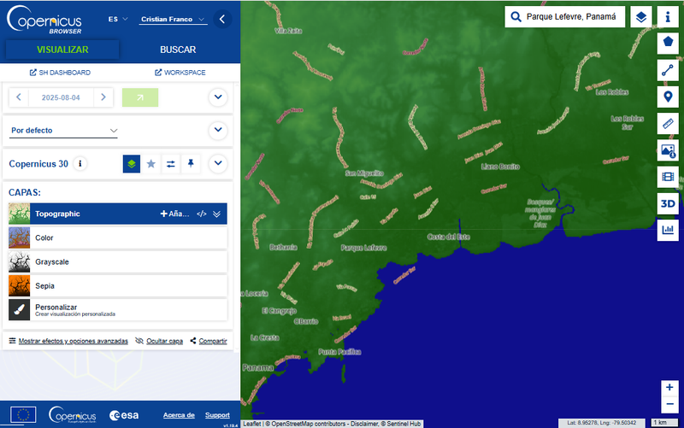
Task: Open the image download tool
Action: pyautogui.click(x=668, y=151)
